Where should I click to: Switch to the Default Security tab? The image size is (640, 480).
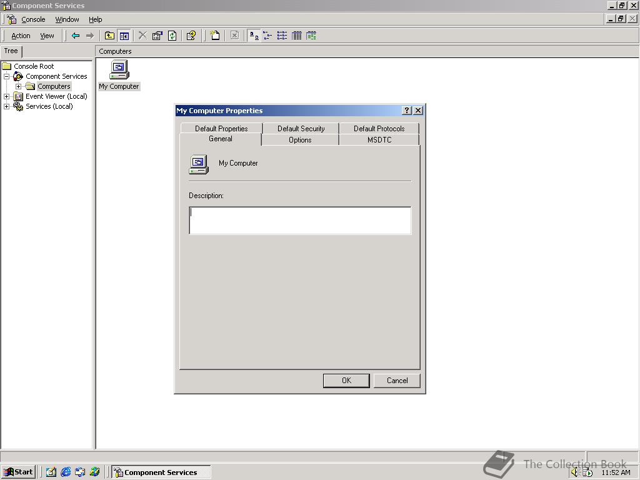(301, 128)
